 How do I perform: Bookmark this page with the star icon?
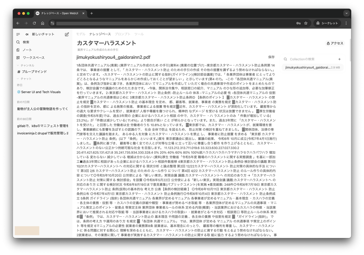tap(306, 23)
